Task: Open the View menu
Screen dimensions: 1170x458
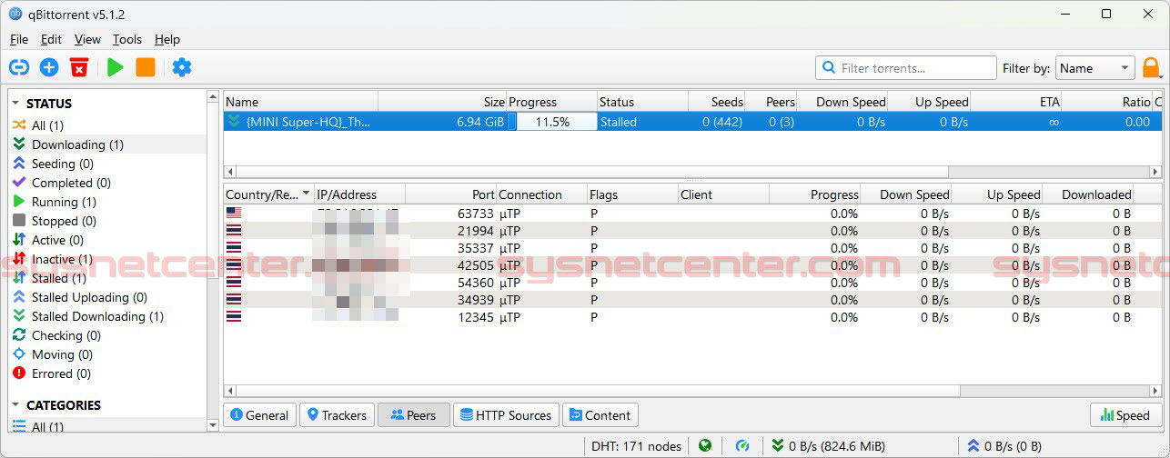Action: [87, 39]
